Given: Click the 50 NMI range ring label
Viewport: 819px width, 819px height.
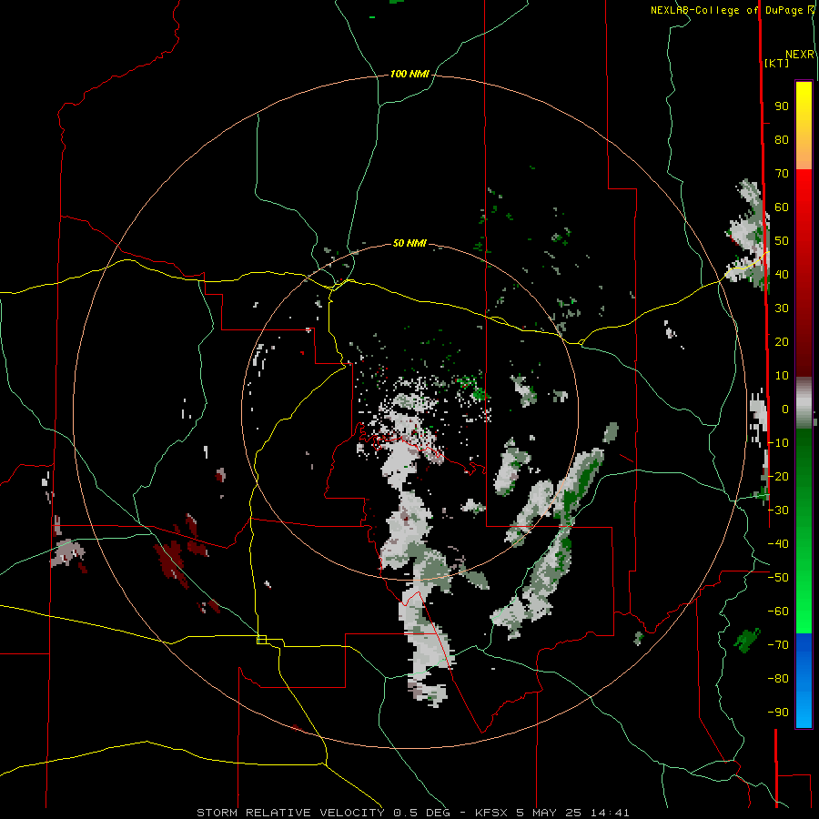Looking at the screenshot, I should (x=409, y=243).
